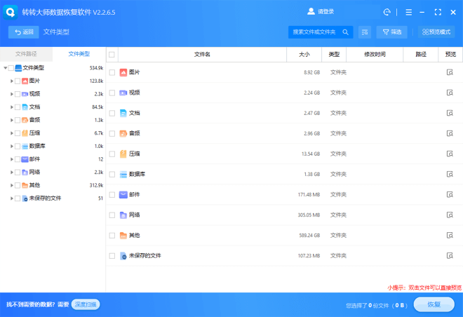The image size is (463, 317).
Task: Collapse the 文件类型 root node
Action: point(5,68)
